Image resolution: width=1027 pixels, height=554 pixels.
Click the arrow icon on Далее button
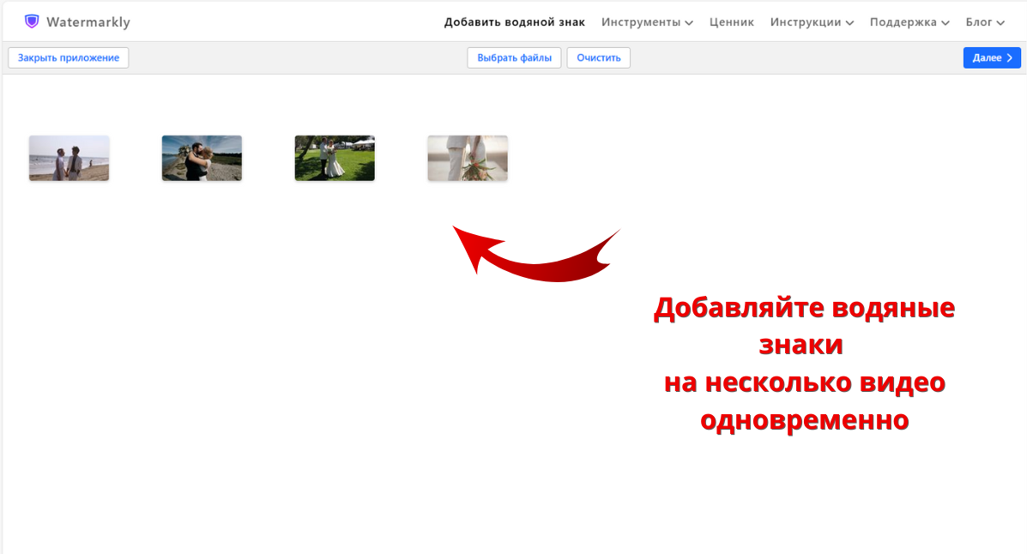tap(1010, 57)
